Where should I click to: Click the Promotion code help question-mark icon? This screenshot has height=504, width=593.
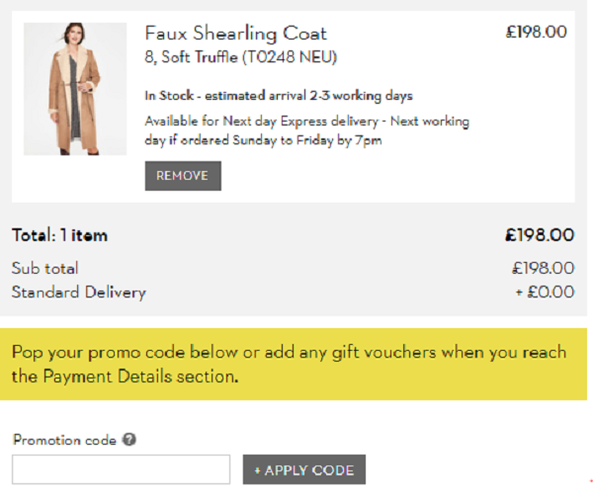pyautogui.click(x=129, y=440)
